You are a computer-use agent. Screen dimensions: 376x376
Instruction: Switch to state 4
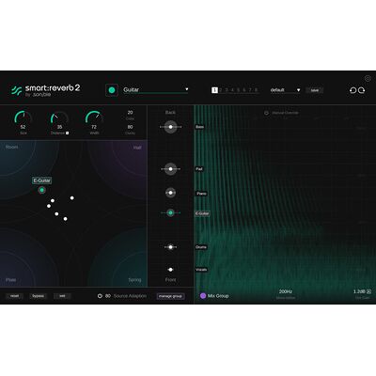[232, 90]
